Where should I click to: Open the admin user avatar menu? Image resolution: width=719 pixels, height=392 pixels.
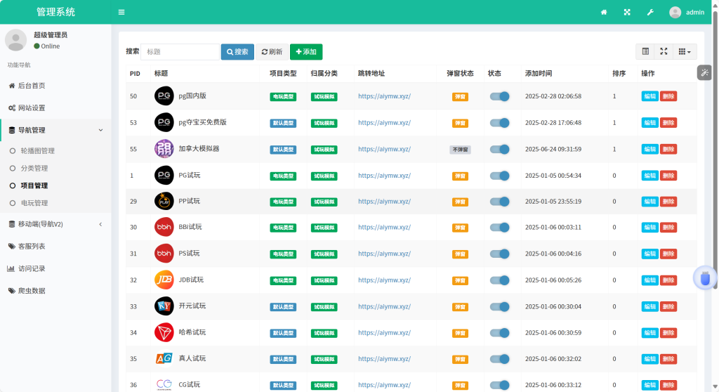click(686, 12)
